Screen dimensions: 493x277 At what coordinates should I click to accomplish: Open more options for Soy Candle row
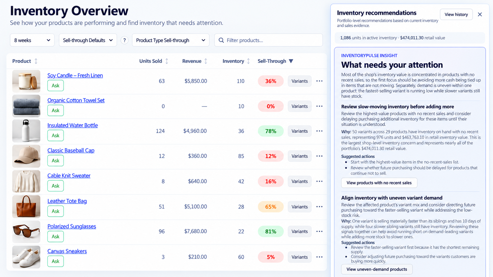[320, 81]
